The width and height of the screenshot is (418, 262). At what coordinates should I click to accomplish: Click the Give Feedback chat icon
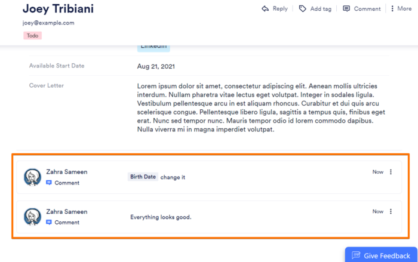tap(356, 255)
